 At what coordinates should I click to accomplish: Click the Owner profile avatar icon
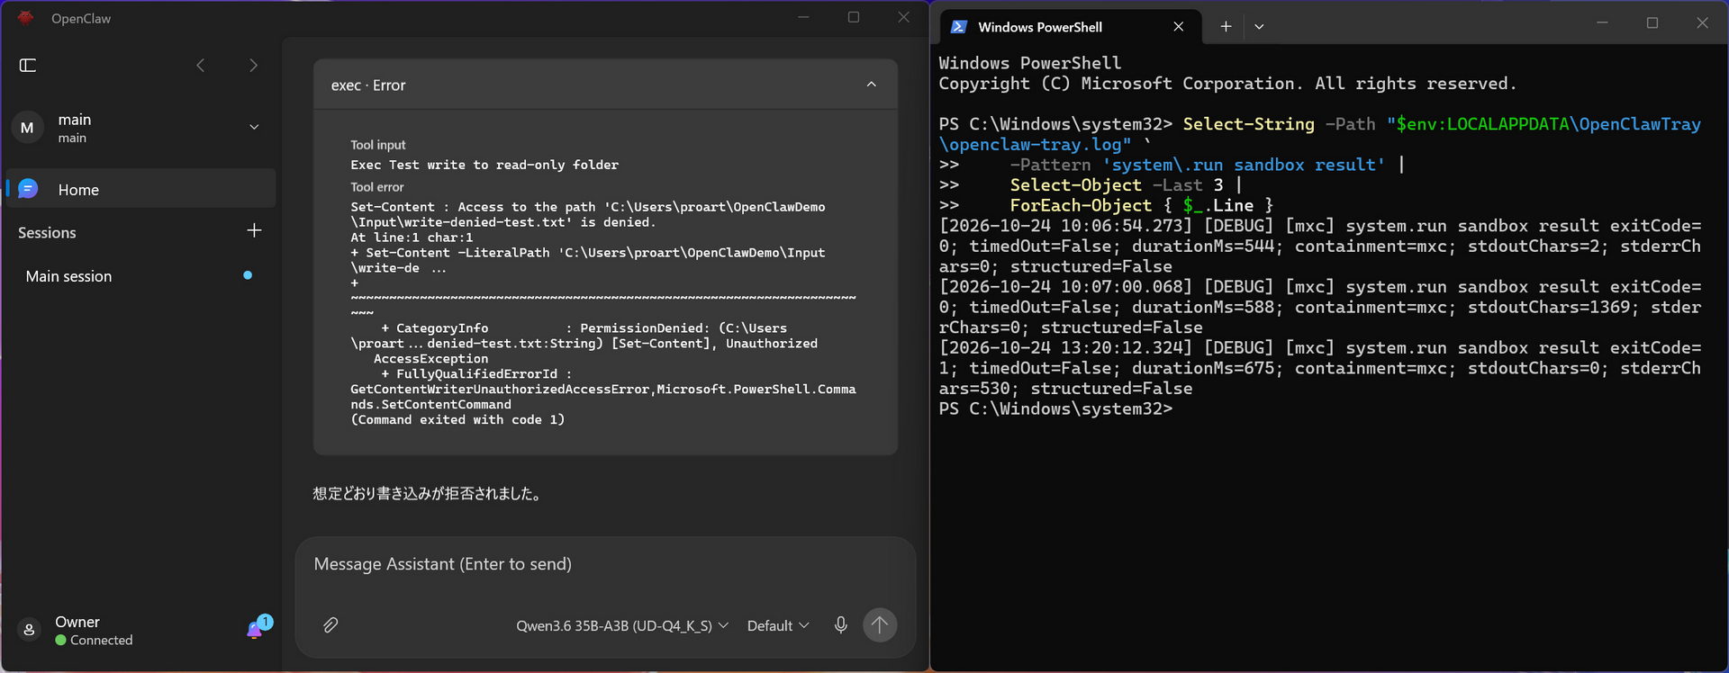[x=29, y=630]
